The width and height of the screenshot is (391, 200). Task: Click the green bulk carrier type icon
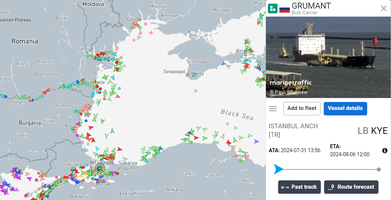click(x=272, y=9)
